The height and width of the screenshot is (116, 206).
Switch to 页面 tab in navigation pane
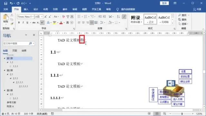14,51
